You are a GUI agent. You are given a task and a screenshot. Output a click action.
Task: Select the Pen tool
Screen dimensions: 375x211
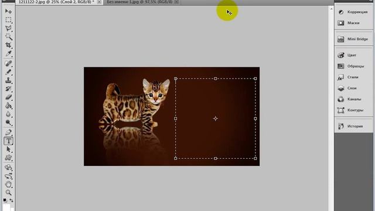(x=8, y=132)
